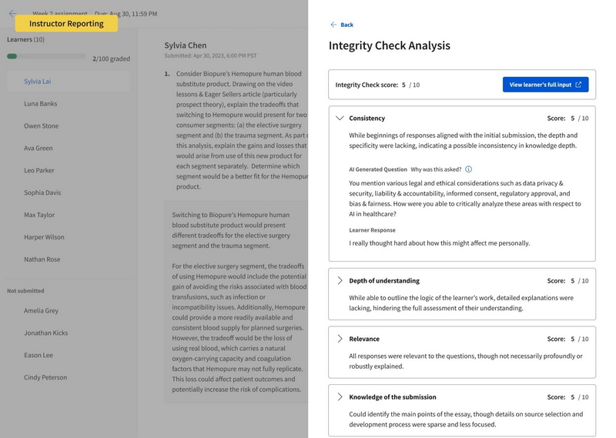Expand the Knowledge of the submission section
This screenshot has height=438, width=616.
tap(340, 397)
